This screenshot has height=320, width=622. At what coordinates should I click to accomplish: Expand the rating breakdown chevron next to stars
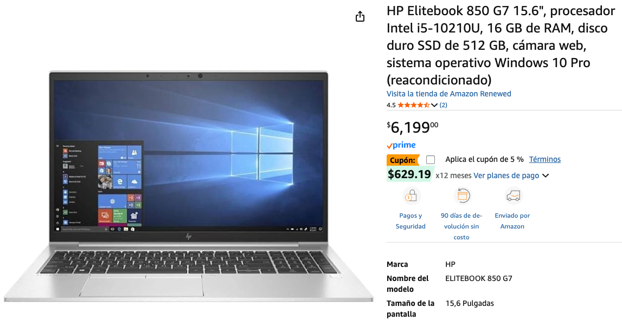(x=434, y=106)
